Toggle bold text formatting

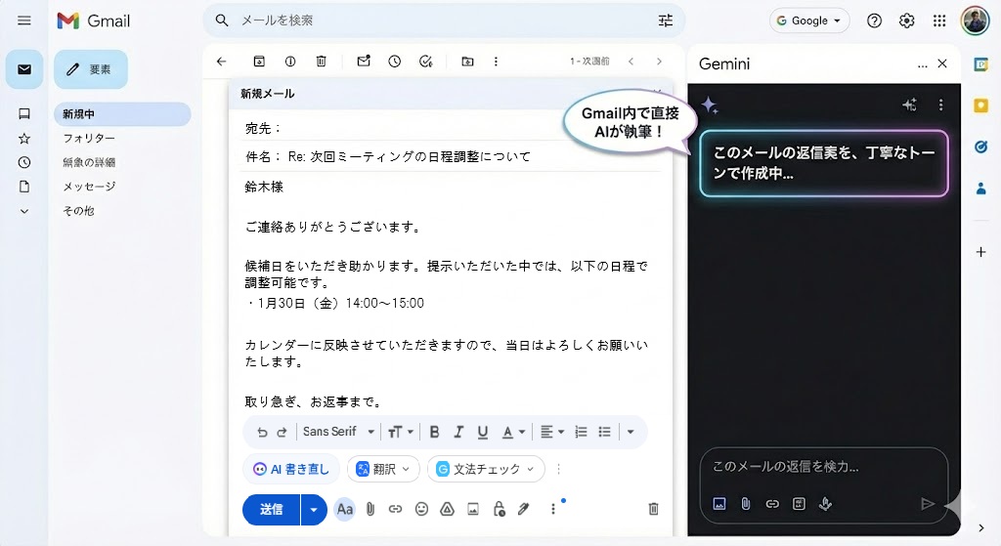tap(434, 432)
